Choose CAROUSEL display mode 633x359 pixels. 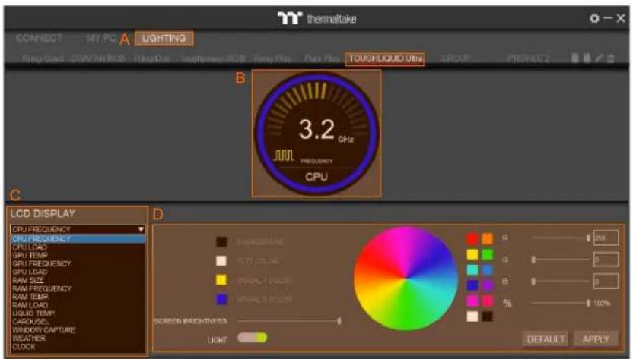[30, 322]
